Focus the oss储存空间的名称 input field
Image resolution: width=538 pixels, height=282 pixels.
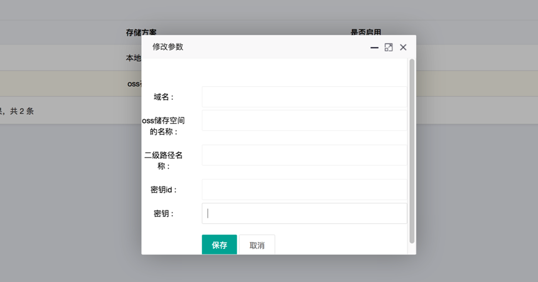click(304, 120)
